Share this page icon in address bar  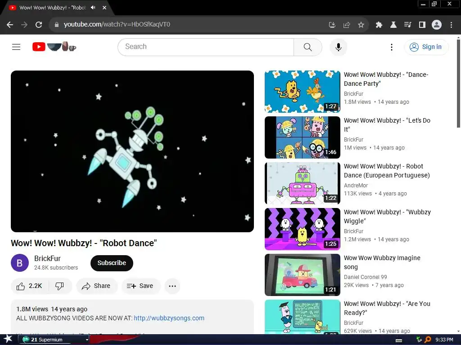point(347,25)
